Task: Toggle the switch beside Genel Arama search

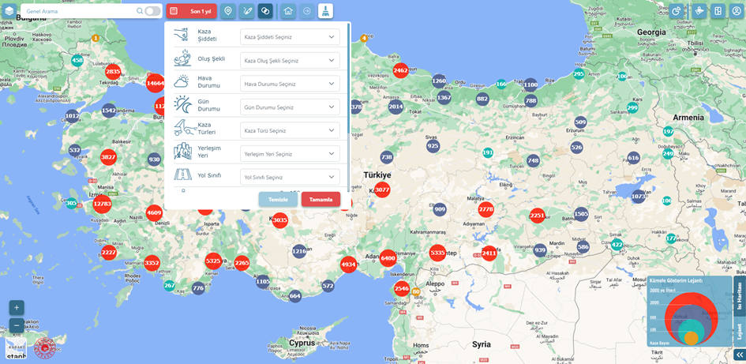Action: [x=152, y=11]
